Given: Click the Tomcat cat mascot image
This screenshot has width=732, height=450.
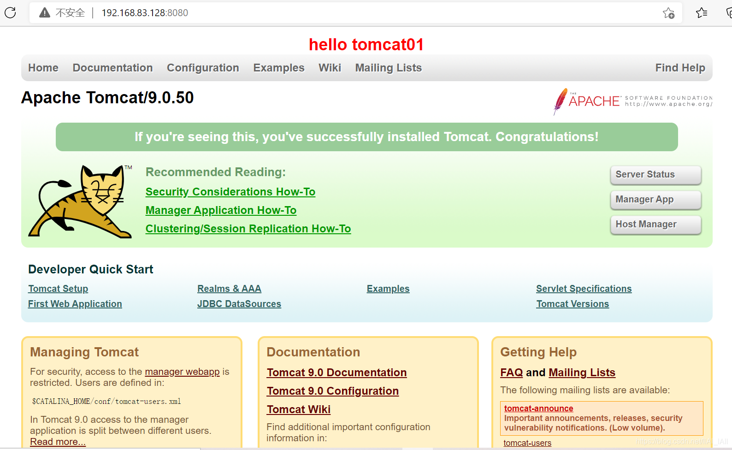Looking at the screenshot, I should [81, 201].
